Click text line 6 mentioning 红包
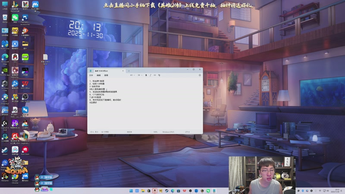Image resolution: width=345 pixels, height=194 pixels. (x=97, y=94)
